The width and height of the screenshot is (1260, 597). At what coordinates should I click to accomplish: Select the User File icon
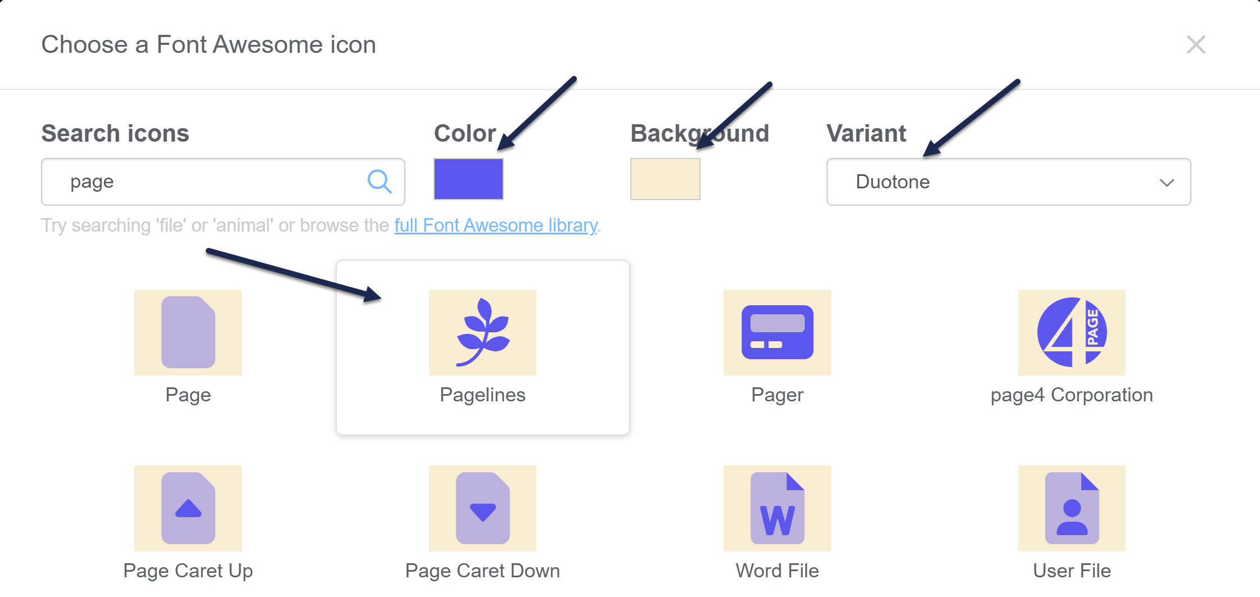[1072, 508]
